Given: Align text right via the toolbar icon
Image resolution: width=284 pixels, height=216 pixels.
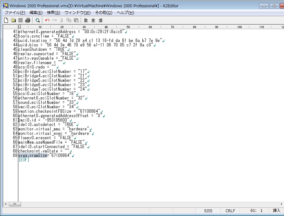Looking at the screenshot, I should (101, 20).
